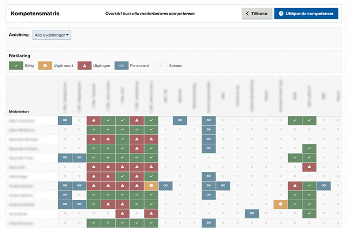Viewport: 348px width, 228px height.
Task: Click the rightmost blue infinity cell in matrix
Action: 323,186
